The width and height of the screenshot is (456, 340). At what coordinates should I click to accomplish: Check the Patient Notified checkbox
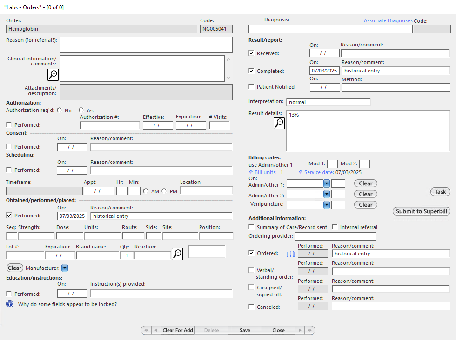click(252, 86)
